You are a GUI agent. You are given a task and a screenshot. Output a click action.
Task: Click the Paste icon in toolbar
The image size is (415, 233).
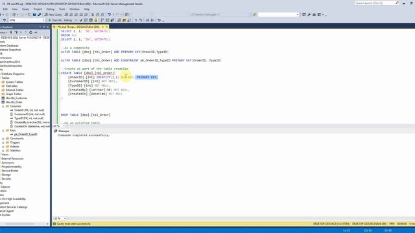point(102,14)
